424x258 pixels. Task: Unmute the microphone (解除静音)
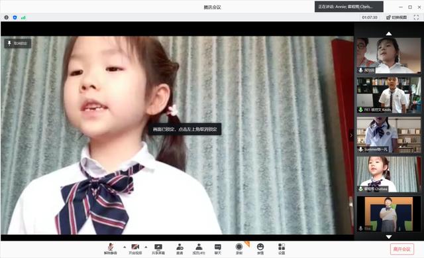coord(111,249)
